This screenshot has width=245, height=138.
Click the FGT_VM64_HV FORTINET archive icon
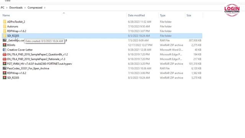[5, 64]
